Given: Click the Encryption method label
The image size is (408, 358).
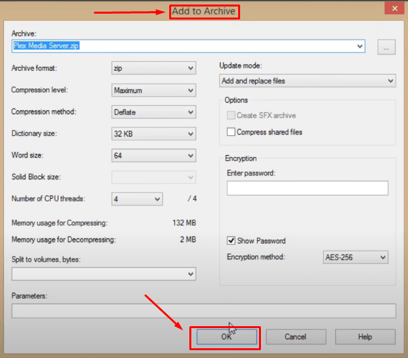Looking at the screenshot, I should pyautogui.click(x=256, y=257).
